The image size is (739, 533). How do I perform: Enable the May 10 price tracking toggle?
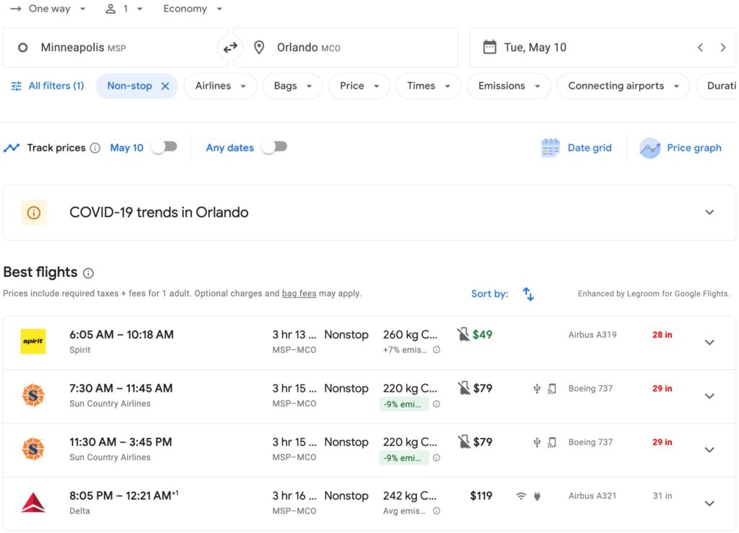[164, 147]
